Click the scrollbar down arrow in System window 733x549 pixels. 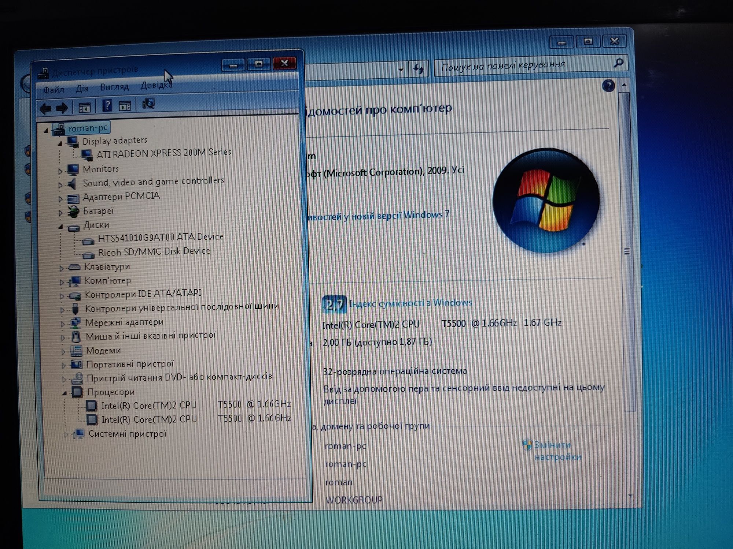point(630,496)
